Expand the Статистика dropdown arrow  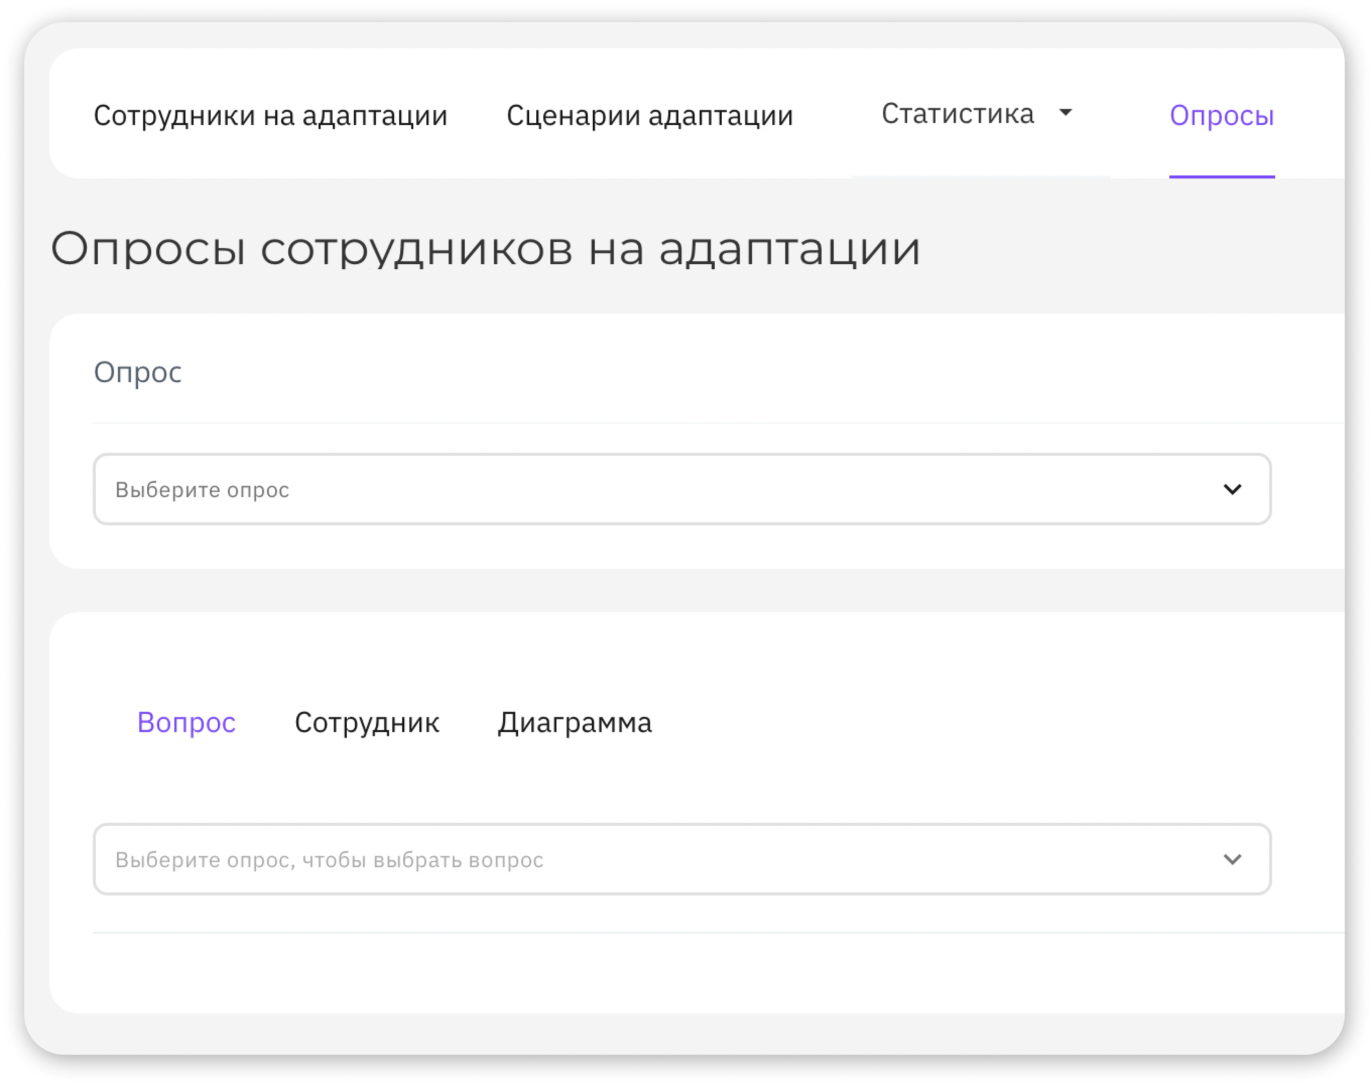[x=1066, y=112]
